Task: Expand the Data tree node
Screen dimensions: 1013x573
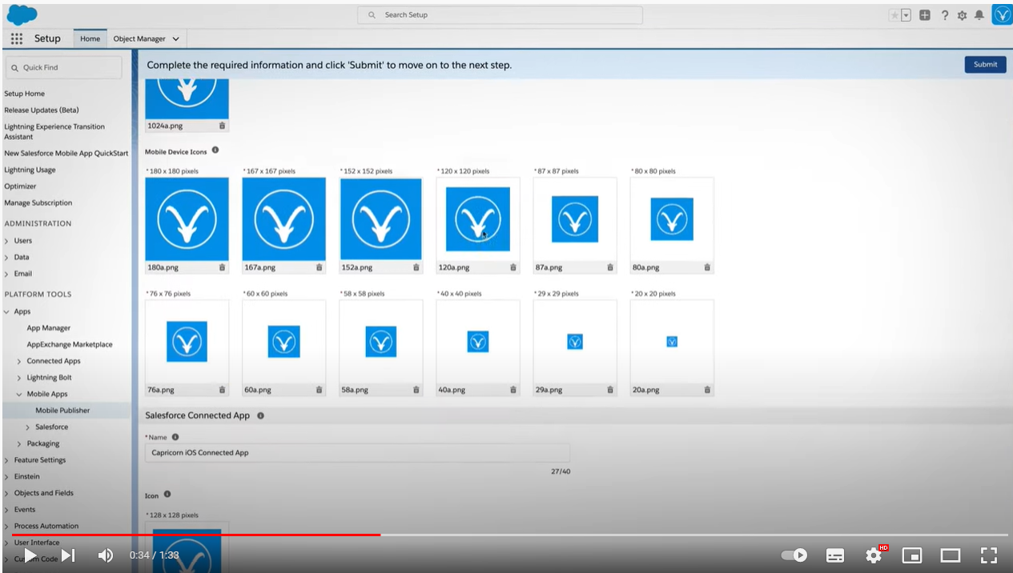Action: tap(7, 258)
